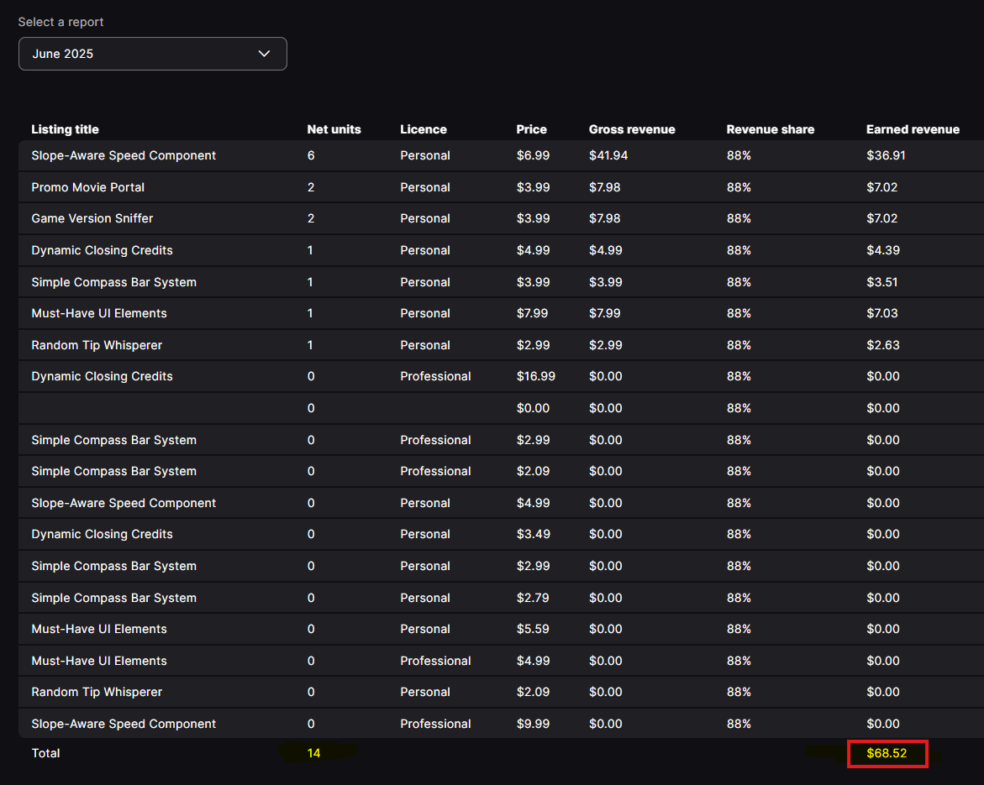Click the Total row label
Screen dimensions: 984x785
tap(45, 754)
